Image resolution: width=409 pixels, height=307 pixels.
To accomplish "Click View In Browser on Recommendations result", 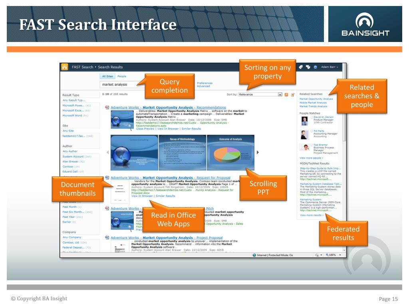I will pyautogui.click(x=168, y=128).
